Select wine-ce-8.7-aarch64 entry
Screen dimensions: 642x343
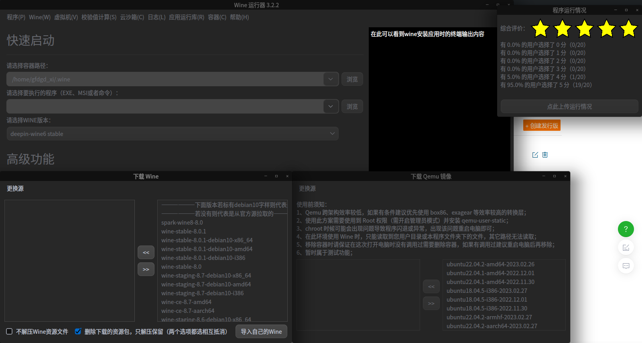tap(188, 311)
